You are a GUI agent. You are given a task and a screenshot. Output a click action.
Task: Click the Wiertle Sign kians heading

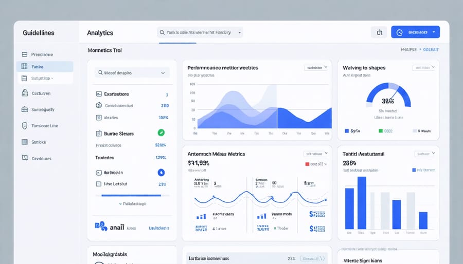(x=363, y=260)
